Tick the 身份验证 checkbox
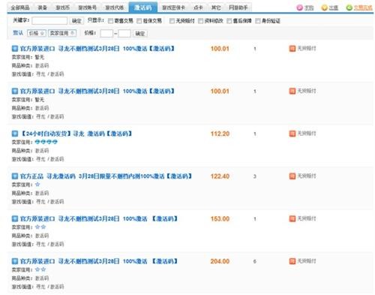Viewport: 375px width, 295px height. tap(258, 21)
